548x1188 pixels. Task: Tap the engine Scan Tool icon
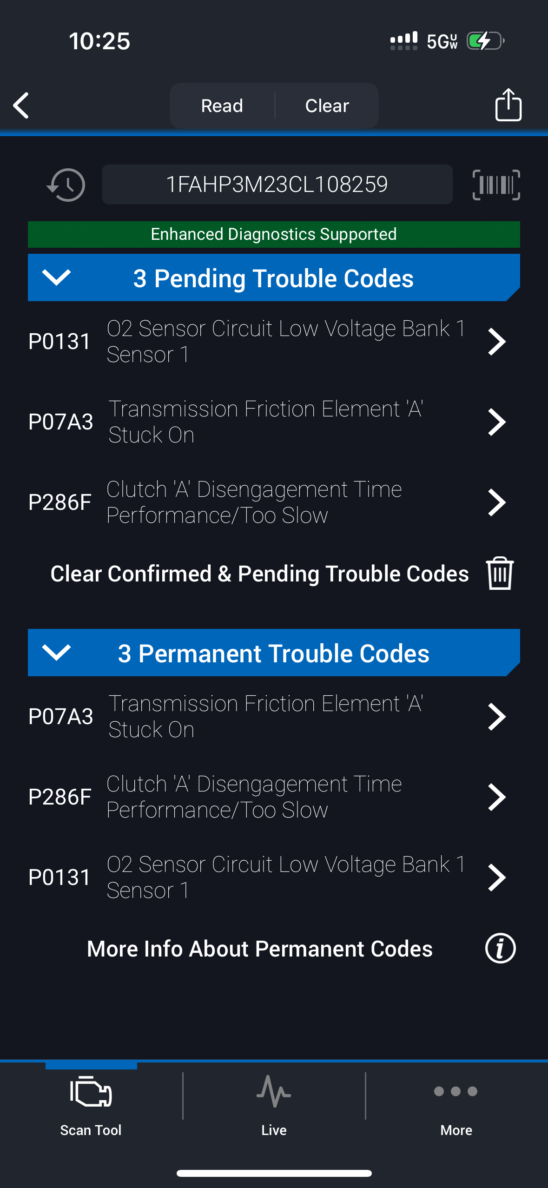click(91, 1091)
